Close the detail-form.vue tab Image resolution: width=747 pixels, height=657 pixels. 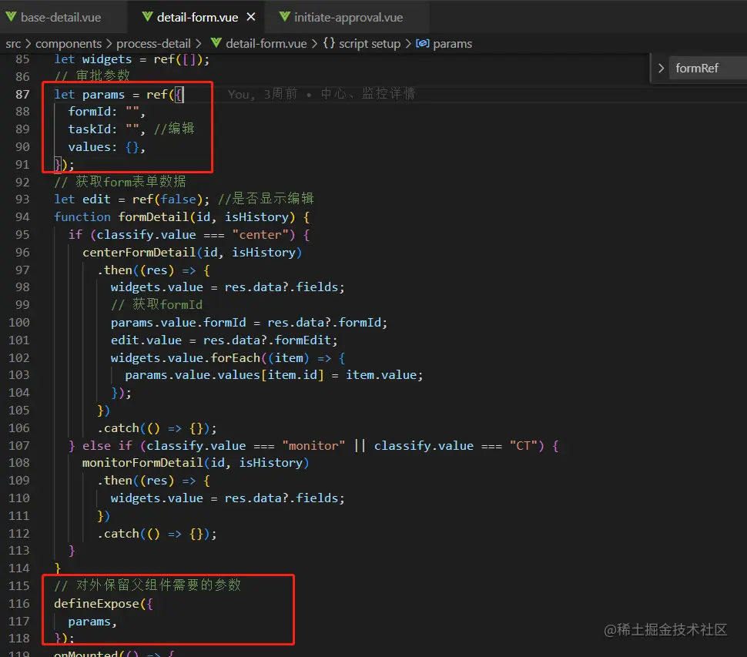(251, 17)
